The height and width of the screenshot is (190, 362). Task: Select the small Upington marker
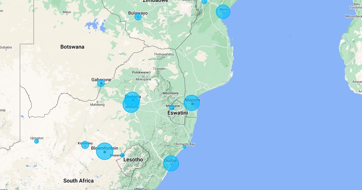click(37, 141)
